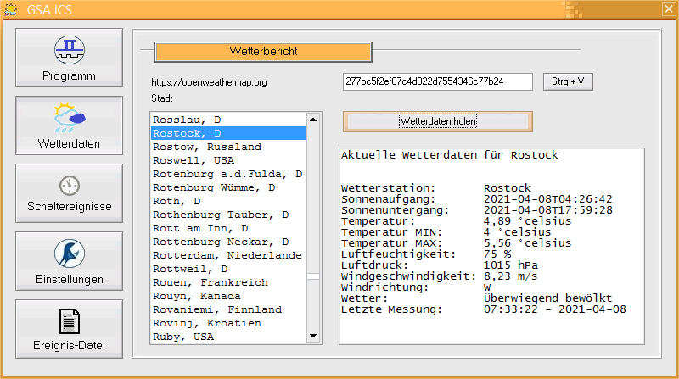This screenshot has width=679, height=379.
Task: Click the Luftfeuchtigkeit value 75 %
Action: point(497,254)
